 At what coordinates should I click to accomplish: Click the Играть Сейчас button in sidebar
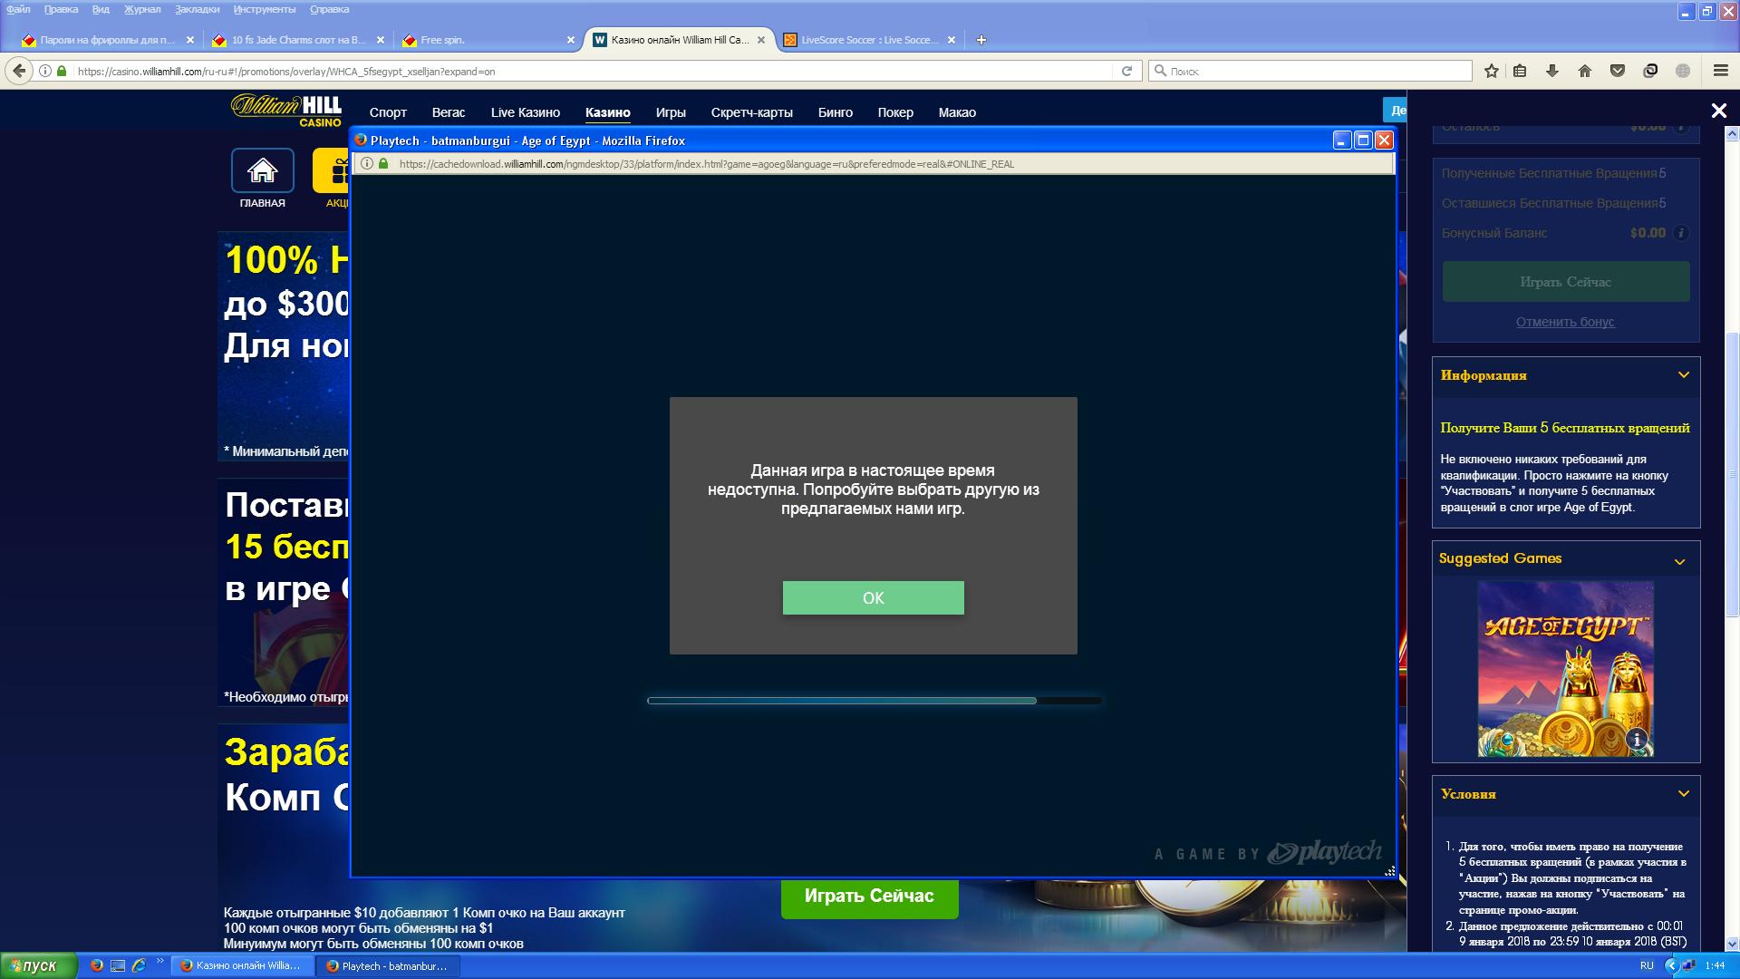click(x=1566, y=282)
